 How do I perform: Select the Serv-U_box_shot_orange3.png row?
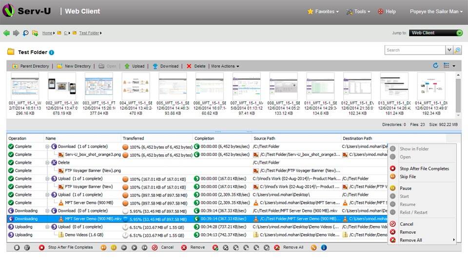[x=197, y=154]
